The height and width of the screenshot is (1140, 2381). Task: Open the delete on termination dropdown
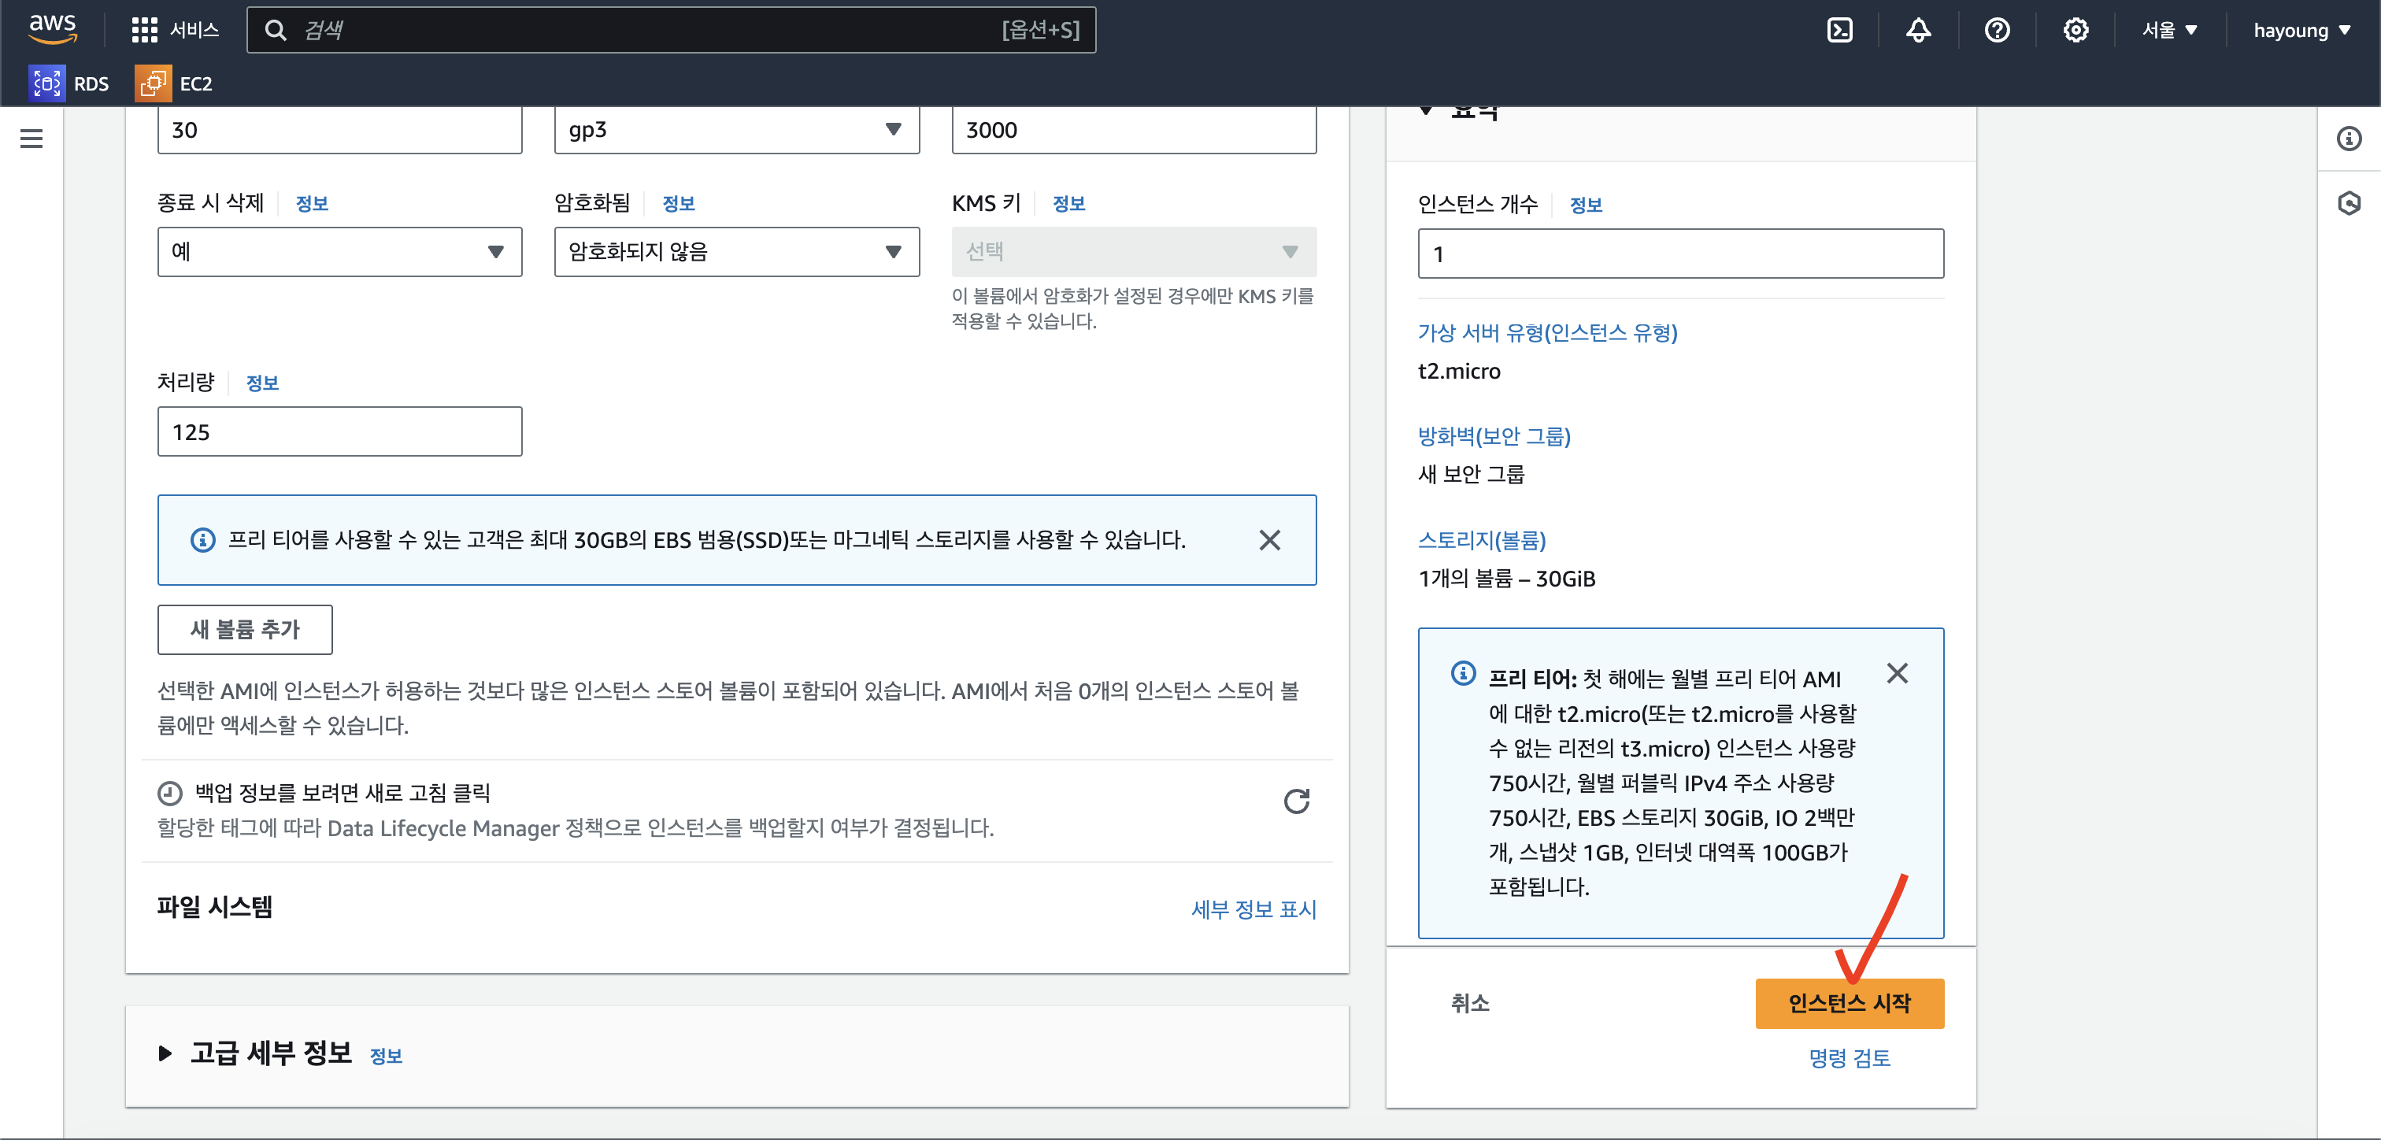(x=339, y=251)
